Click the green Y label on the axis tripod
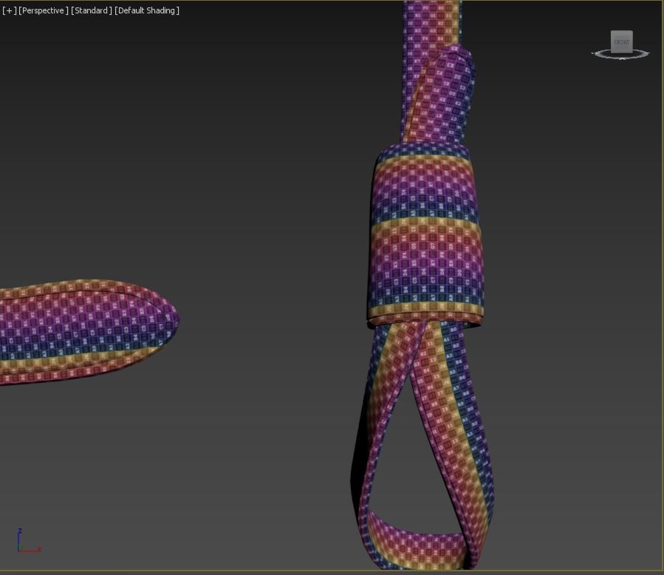Image resolution: width=664 pixels, height=575 pixels. [21, 548]
